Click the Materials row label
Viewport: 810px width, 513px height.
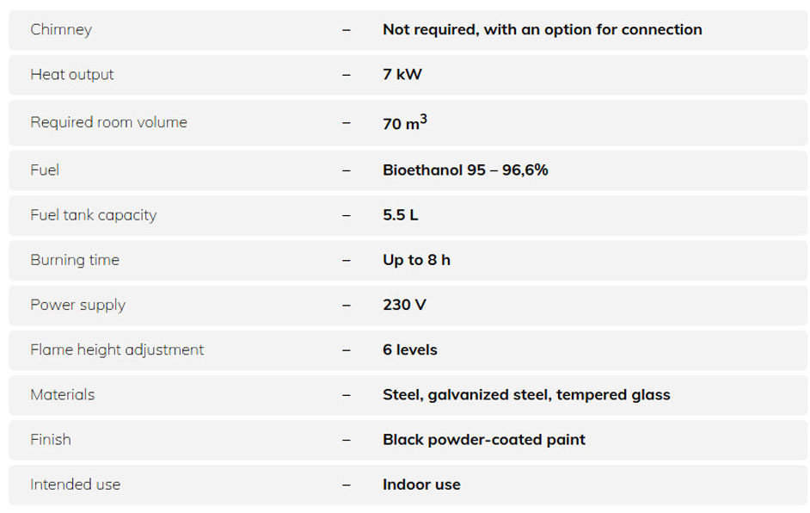pyautogui.click(x=63, y=394)
